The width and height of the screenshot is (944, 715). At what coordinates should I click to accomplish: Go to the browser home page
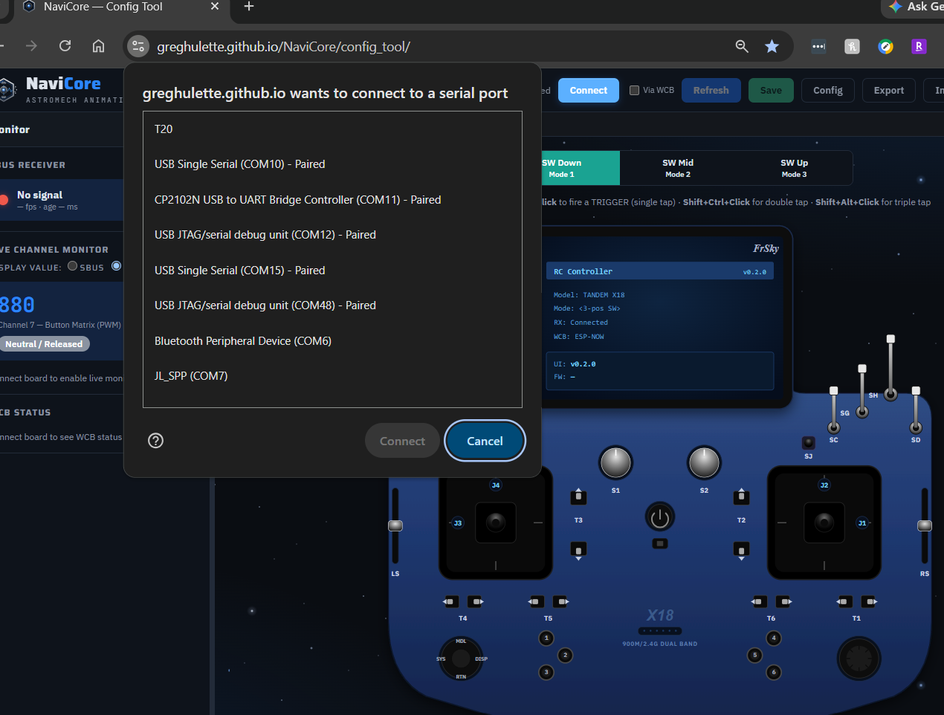(98, 46)
